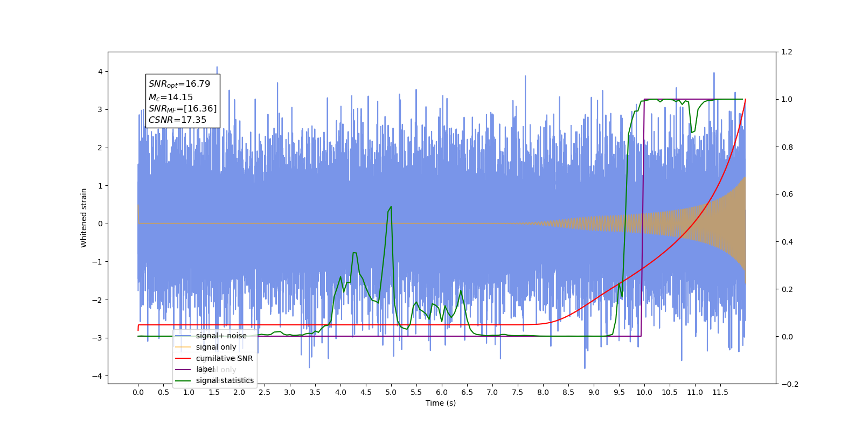Click the x-axis tick label 11.5
The image size is (862, 431).
pyautogui.click(x=720, y=392)
